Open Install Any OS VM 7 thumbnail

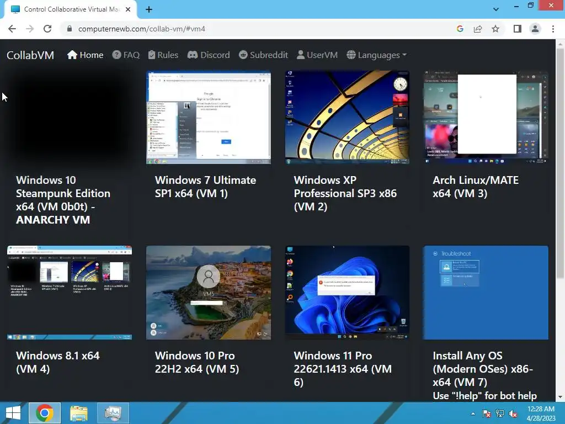click(486, 293)
